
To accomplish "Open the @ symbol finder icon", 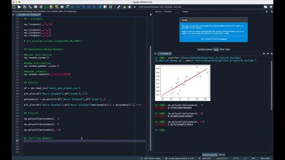I will [x=41, y=7].
